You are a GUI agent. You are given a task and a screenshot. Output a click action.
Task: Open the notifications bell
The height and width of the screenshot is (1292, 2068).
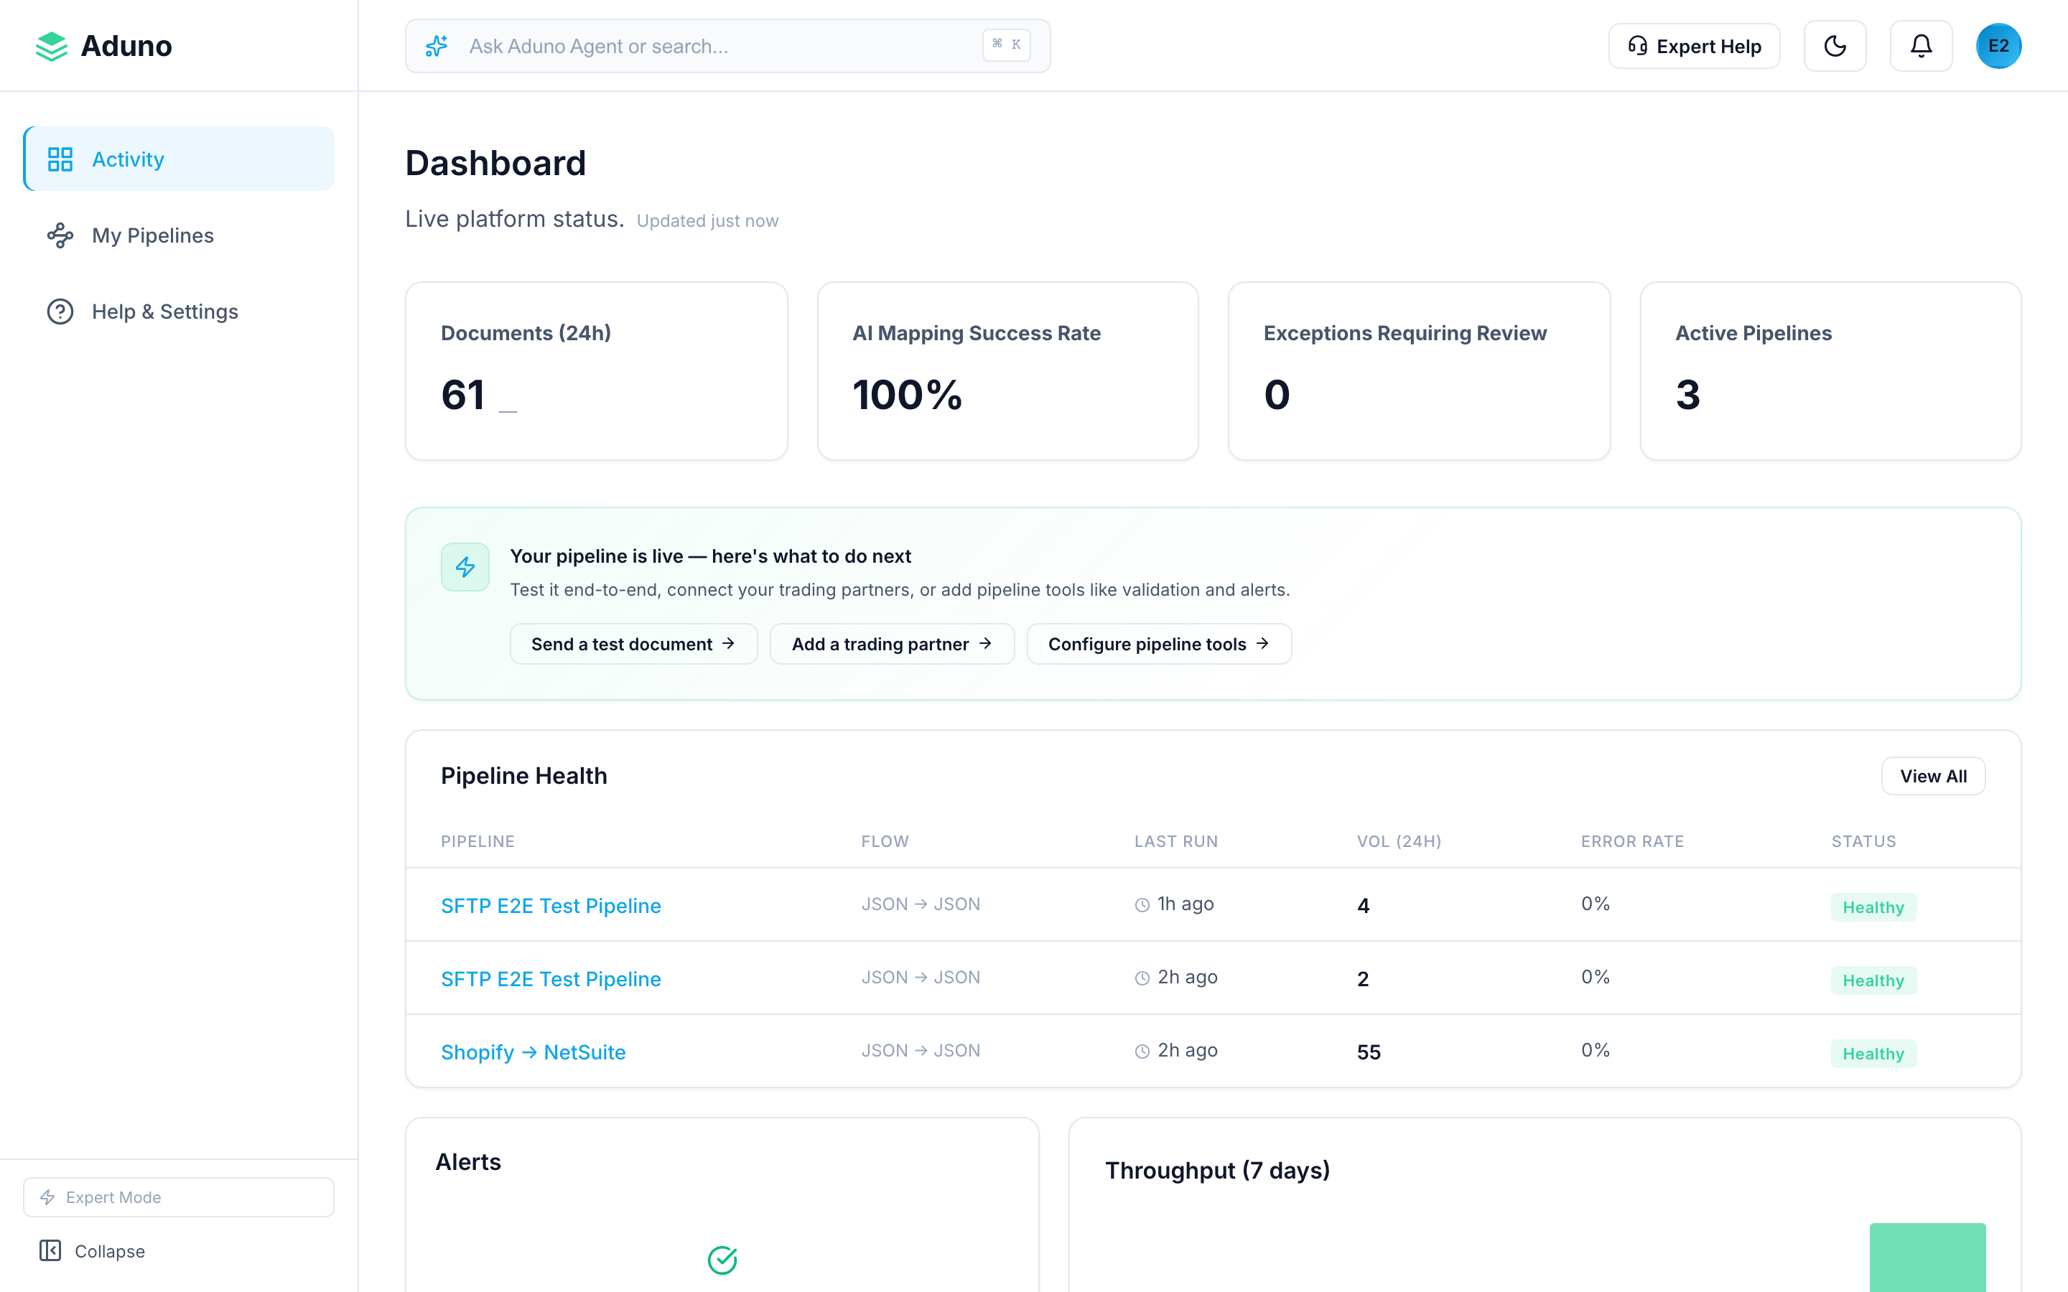pos(1920,45)
